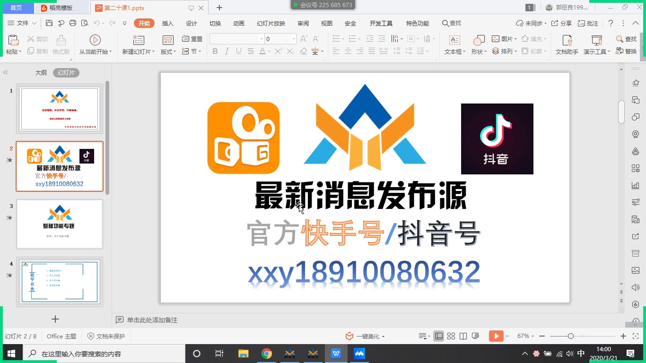Open the 67% zoom level dropdown
646x363 pixels.
coord(526,336)
